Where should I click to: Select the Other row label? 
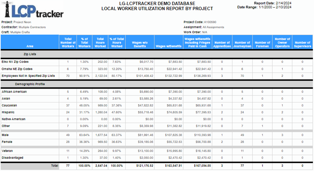(x=6, y=126)
